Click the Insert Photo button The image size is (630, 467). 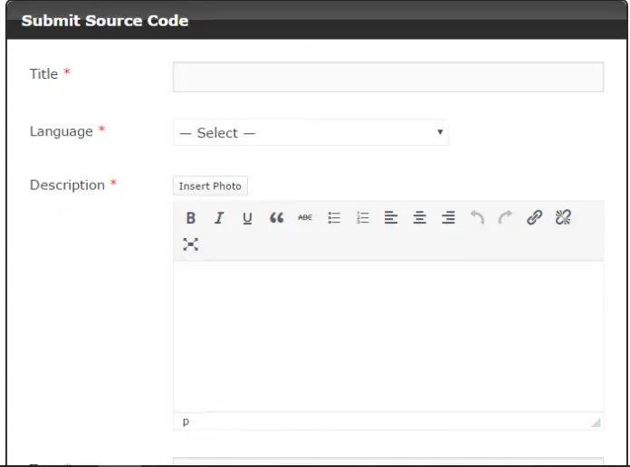click(x=210, y=186)
